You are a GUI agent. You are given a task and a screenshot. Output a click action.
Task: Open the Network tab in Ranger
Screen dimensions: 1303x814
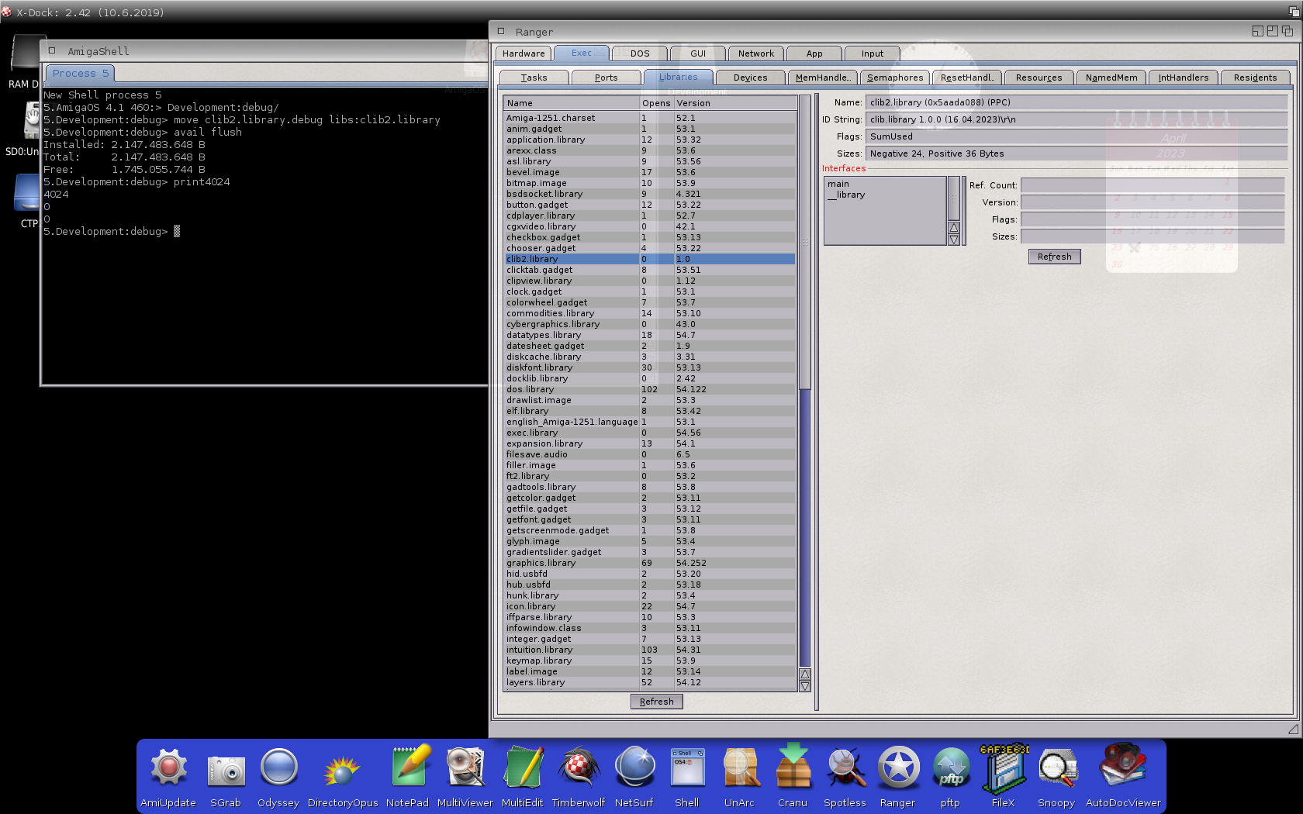(x=756, y=53)
